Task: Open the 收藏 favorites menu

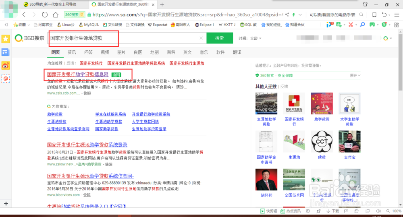Action: tap(22, 25)
